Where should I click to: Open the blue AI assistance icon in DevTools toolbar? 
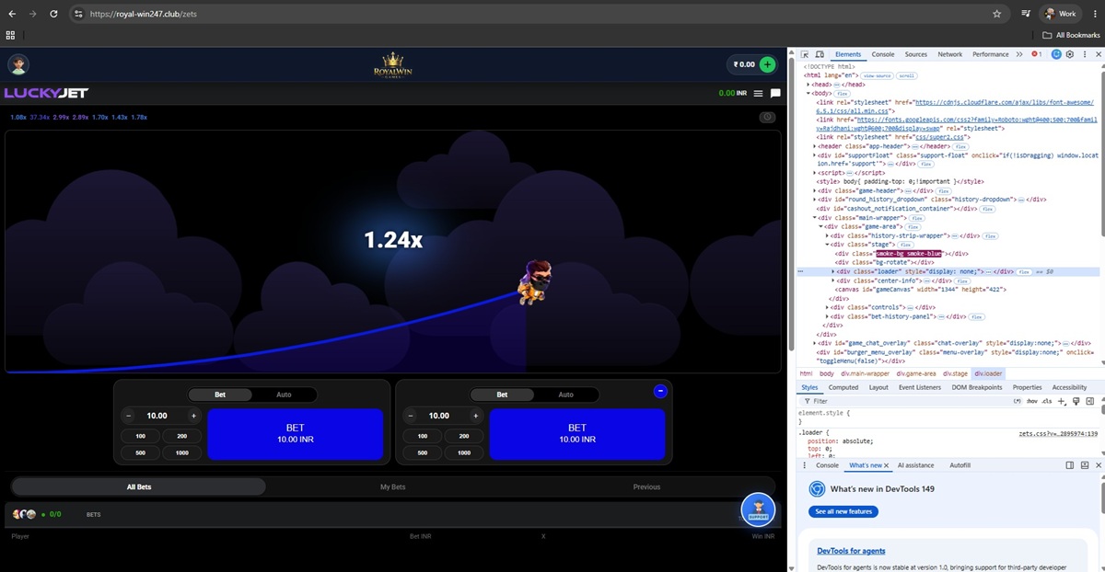(x=1056, y=54)
